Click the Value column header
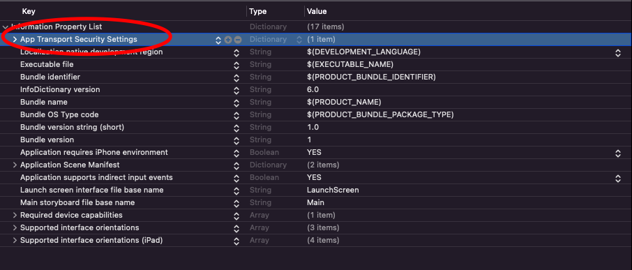The image size is (632, 270). pos(317,11)
